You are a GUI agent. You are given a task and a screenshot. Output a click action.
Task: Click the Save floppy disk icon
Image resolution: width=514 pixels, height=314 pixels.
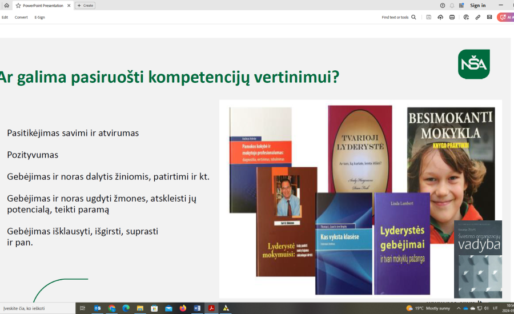[x=429, y=17]
